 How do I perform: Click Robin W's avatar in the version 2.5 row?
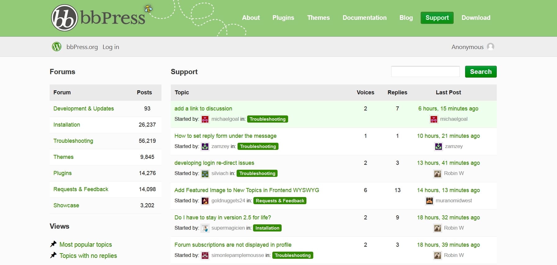point(437,228)
